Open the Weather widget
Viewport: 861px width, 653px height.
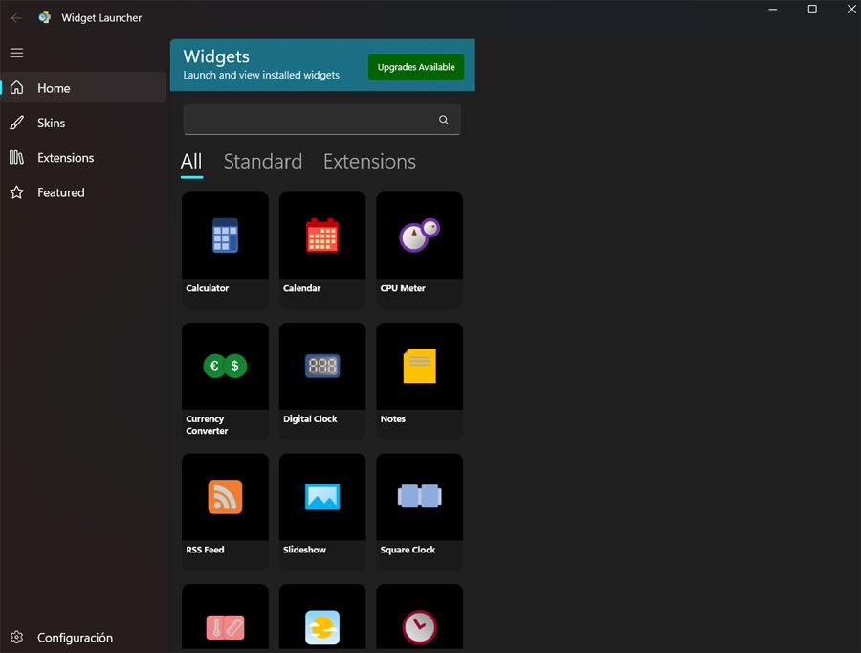[321, 622]
